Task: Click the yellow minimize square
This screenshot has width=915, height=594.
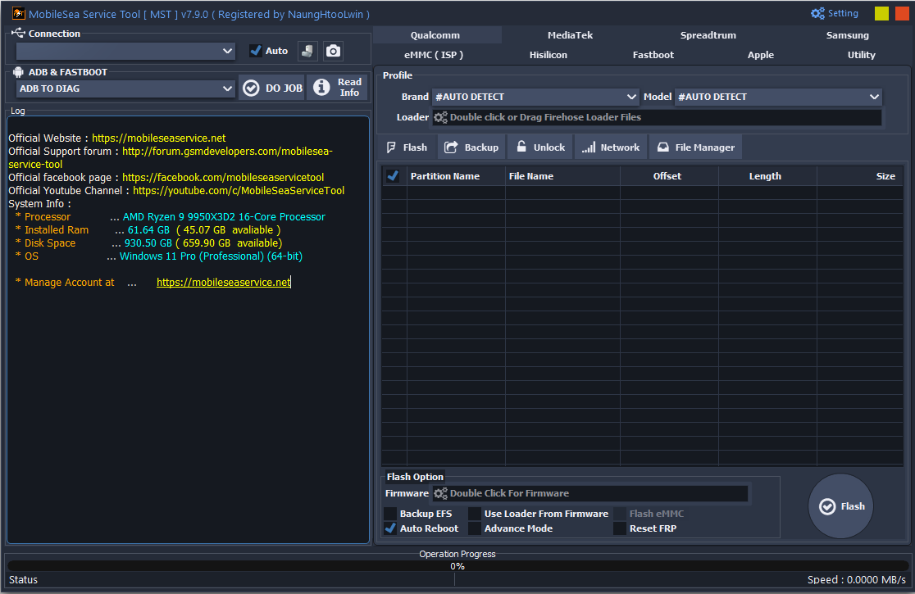Action: (x=881, y=13)
